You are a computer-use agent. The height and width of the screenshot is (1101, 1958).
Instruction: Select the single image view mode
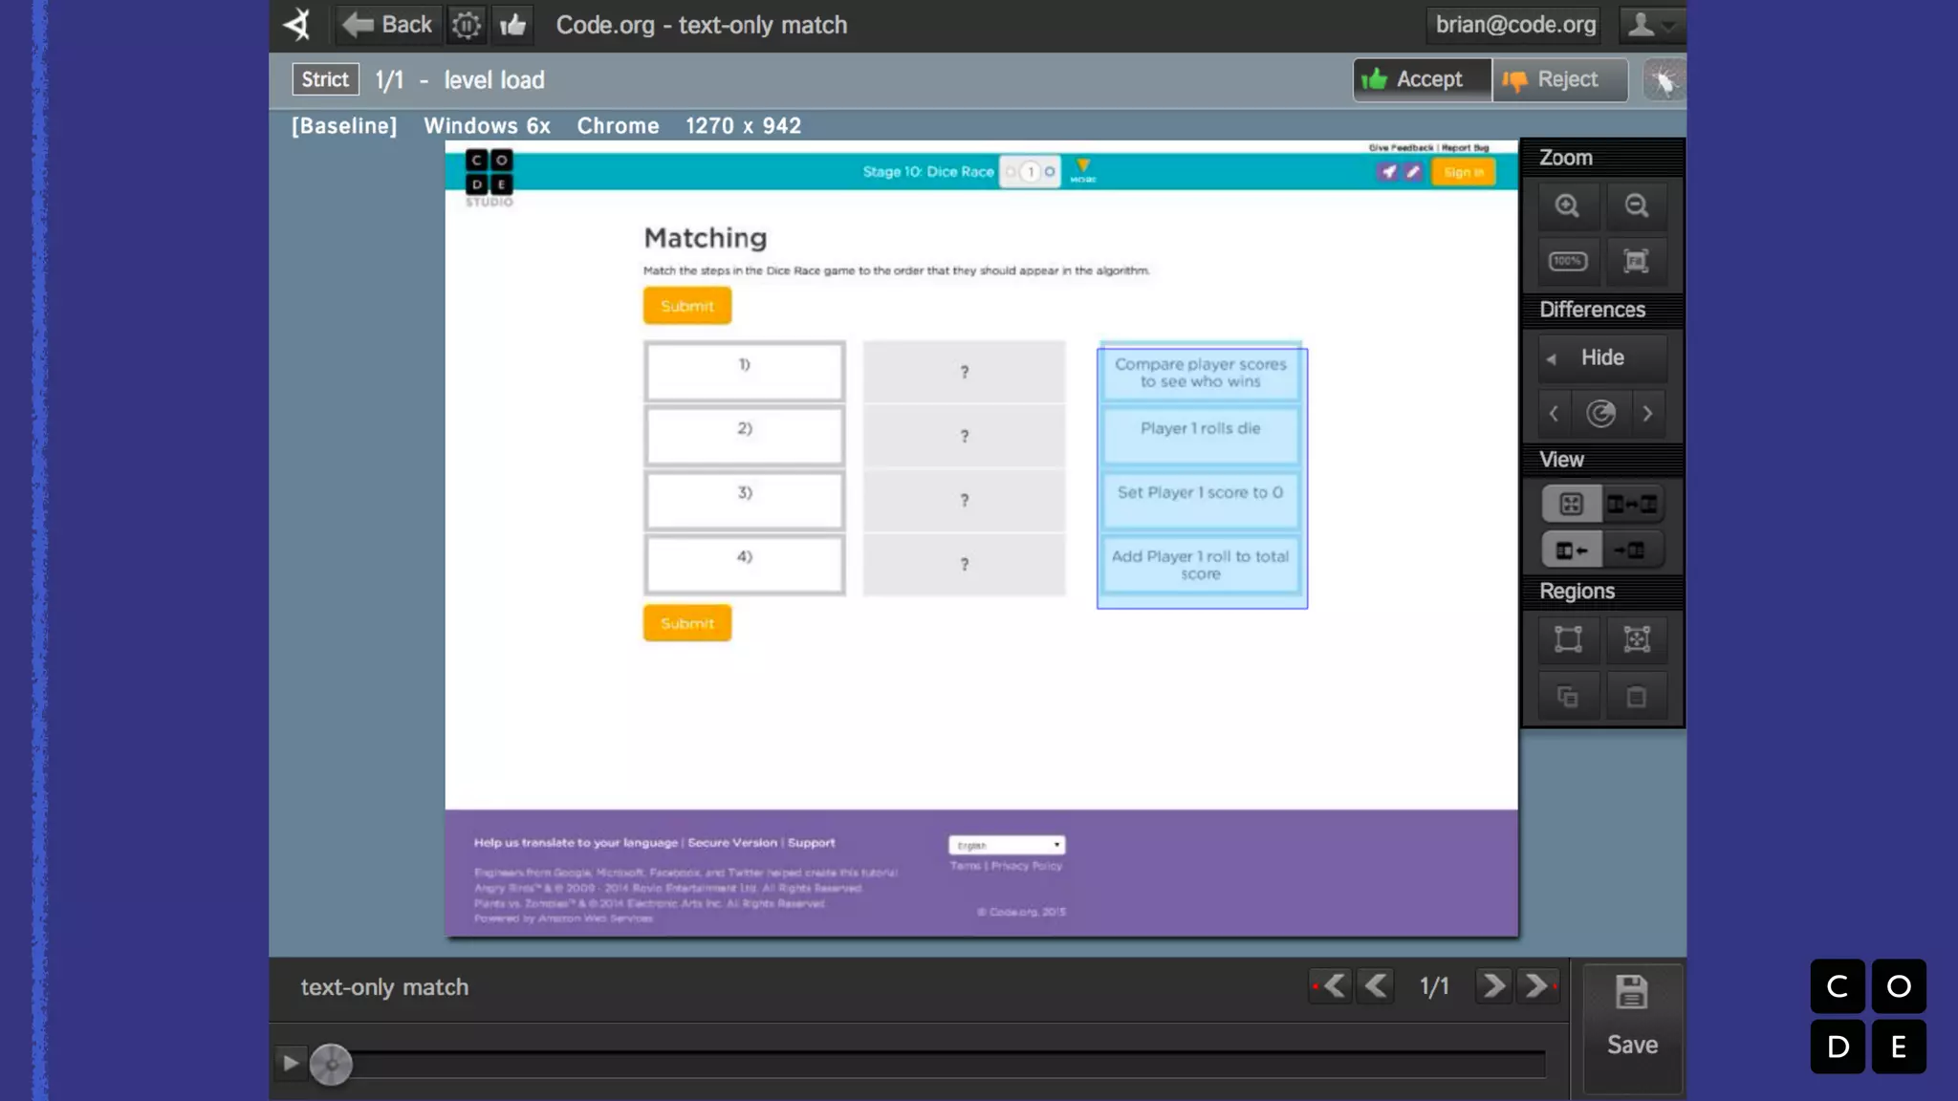1571,504
